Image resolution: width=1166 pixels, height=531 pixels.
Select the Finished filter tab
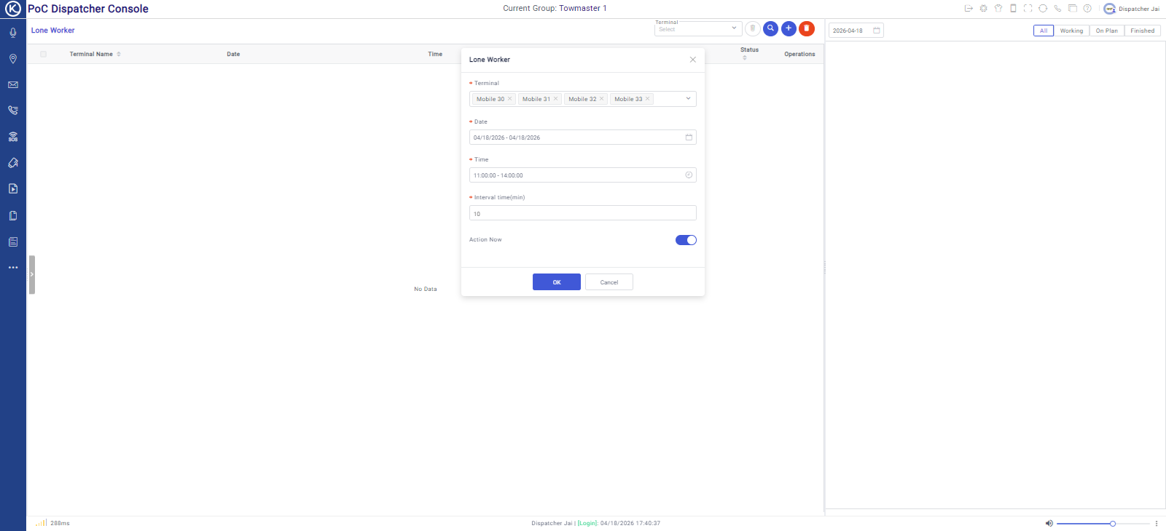(x=1143, y=31)
